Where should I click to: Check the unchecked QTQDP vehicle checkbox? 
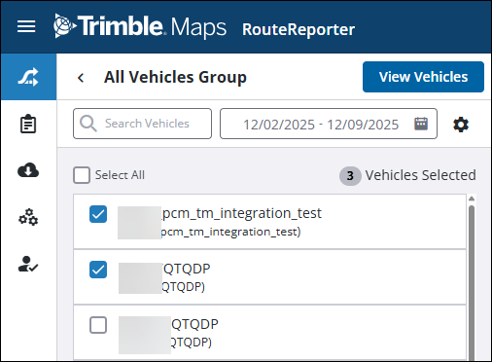coord(98,325)
